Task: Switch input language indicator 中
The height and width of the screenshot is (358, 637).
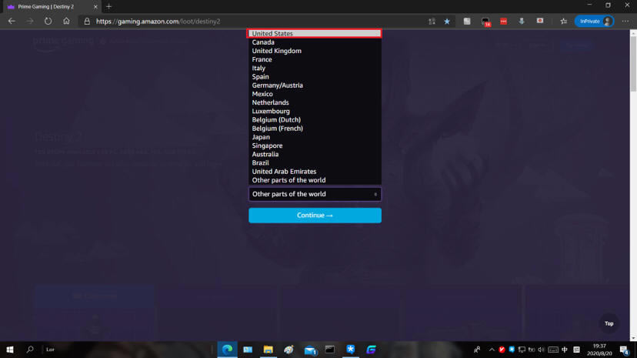Action: click(x=565, y=350)
